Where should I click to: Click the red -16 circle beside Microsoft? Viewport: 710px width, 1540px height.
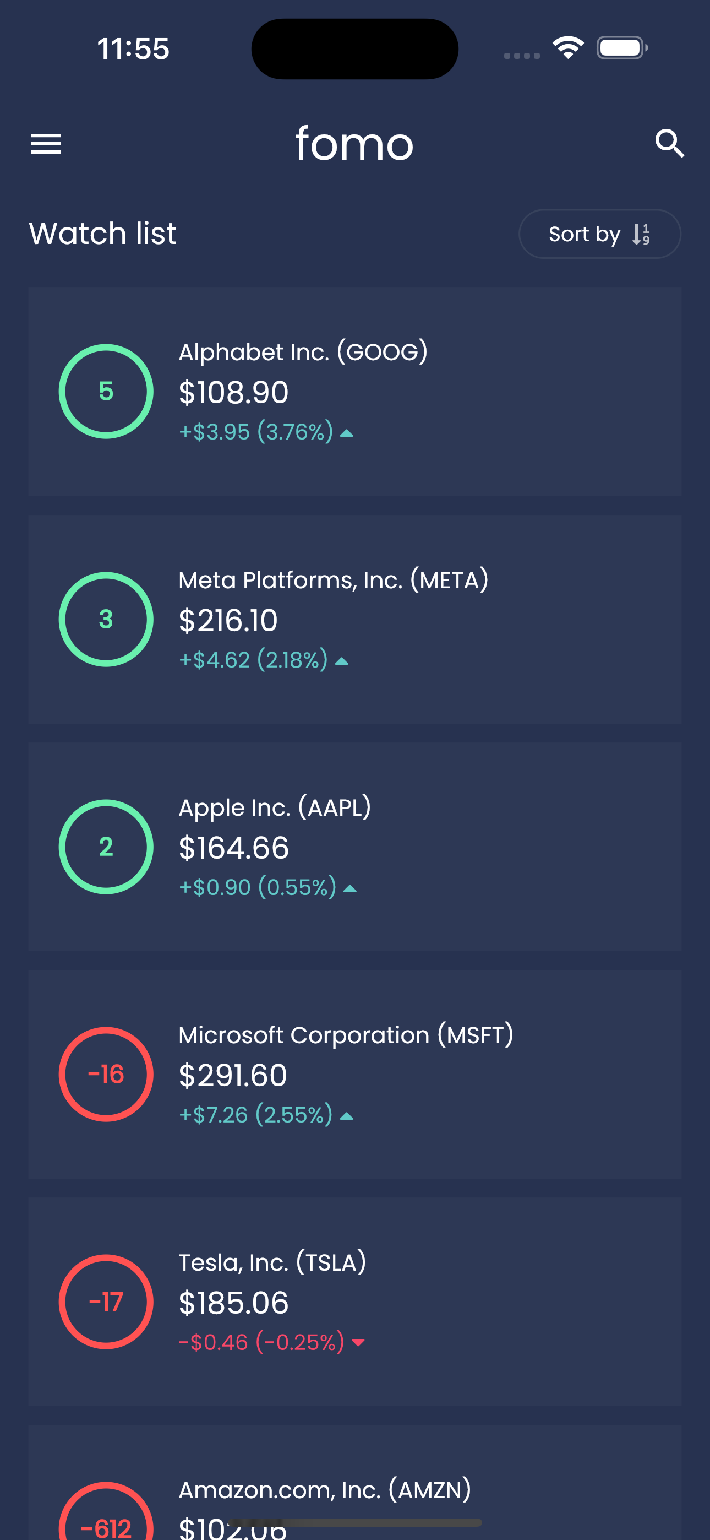[x=106, y=1074]
